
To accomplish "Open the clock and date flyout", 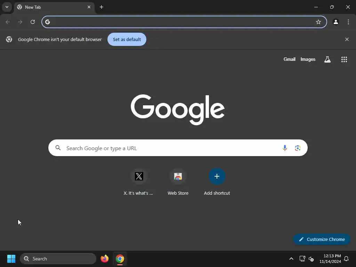I will tap(330, 259).
